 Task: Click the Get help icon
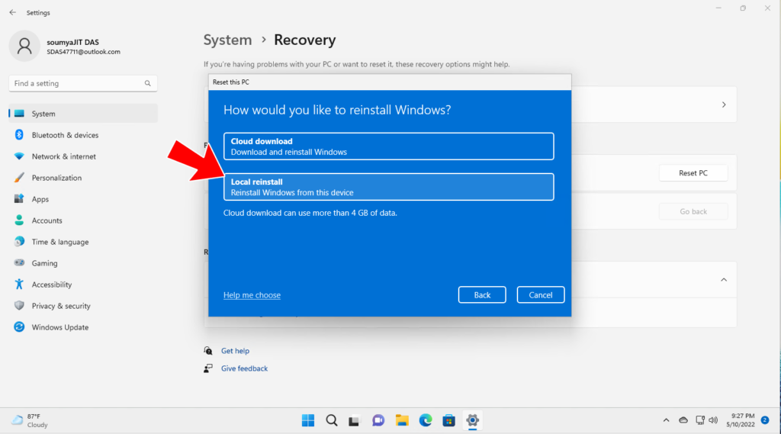tap(208, 351)
